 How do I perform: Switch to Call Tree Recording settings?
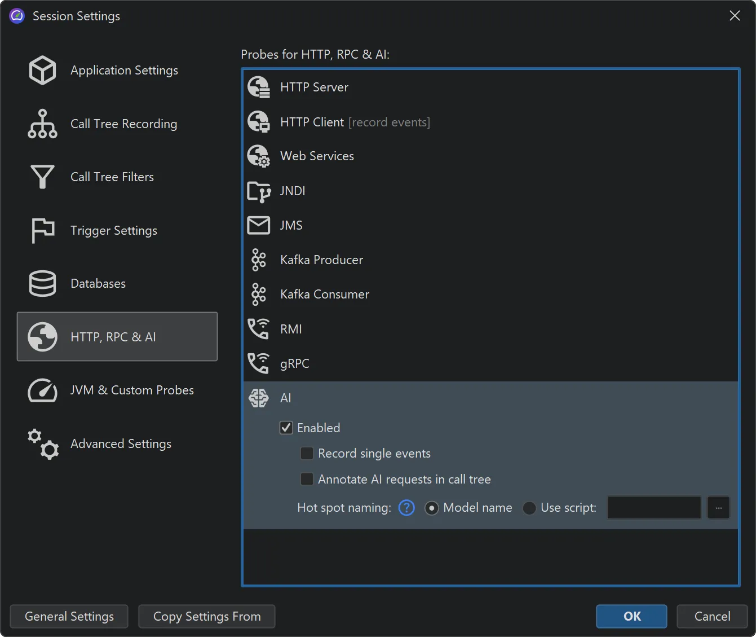pyautogui.click(x=123, y=124)
